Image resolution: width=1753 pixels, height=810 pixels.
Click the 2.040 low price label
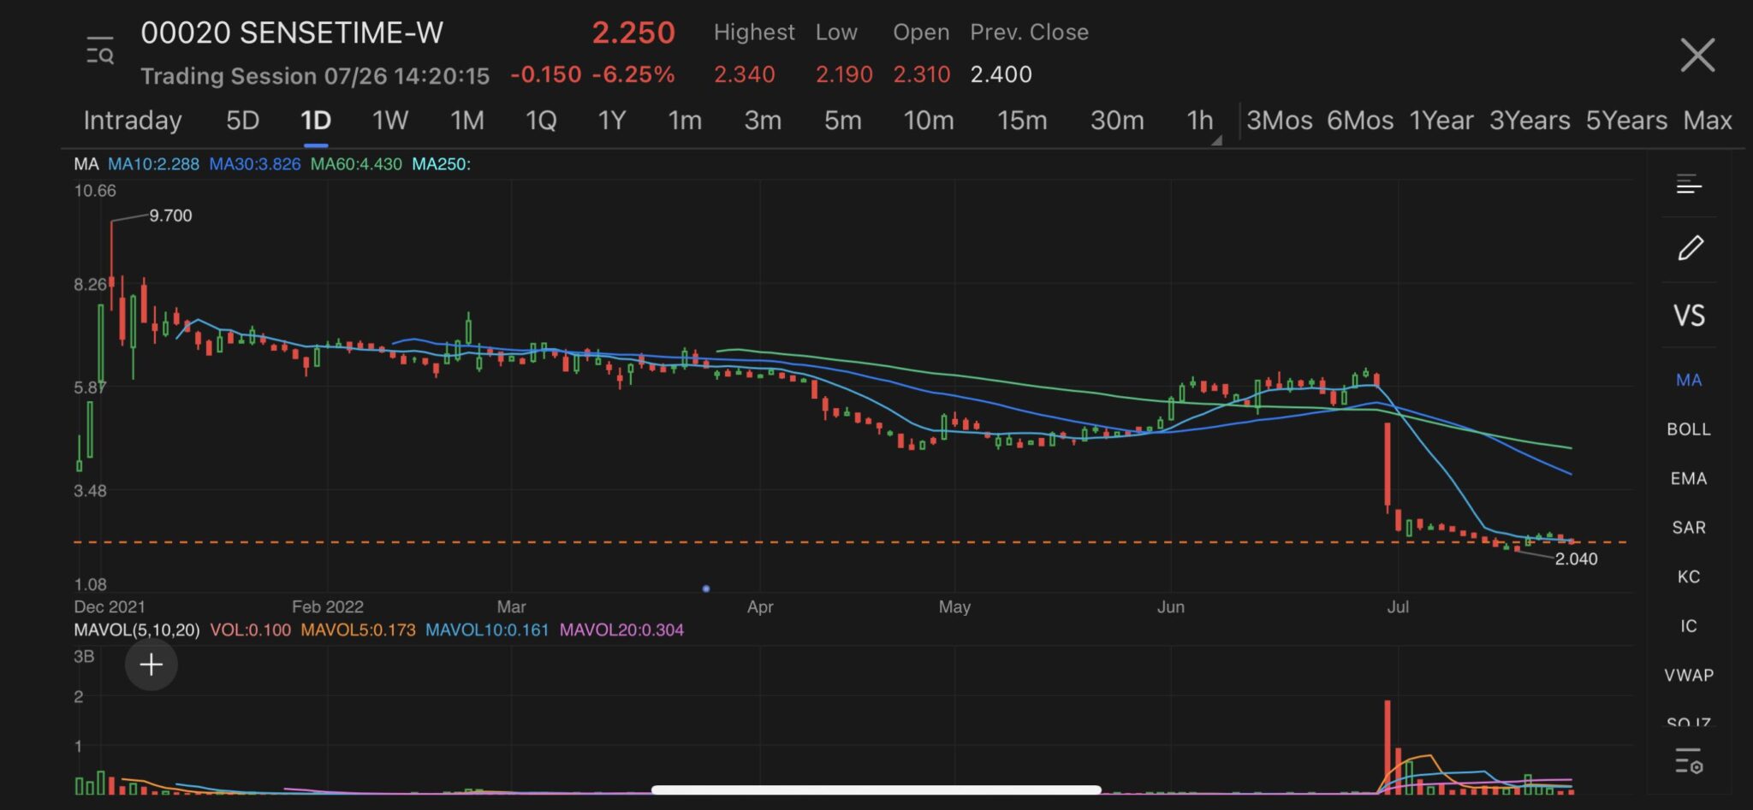1576,559
